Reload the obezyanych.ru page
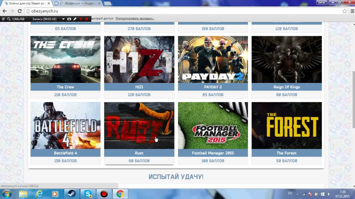 19,11
